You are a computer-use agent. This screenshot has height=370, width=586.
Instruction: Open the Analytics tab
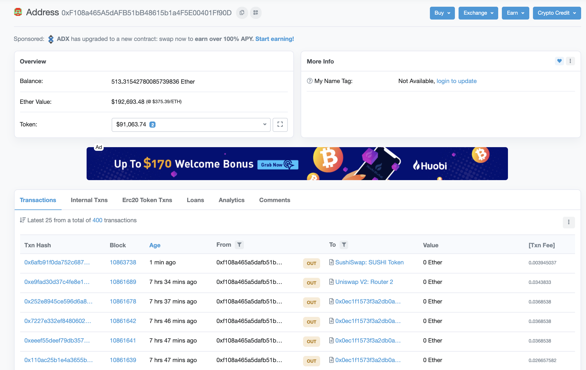(231, 200)
